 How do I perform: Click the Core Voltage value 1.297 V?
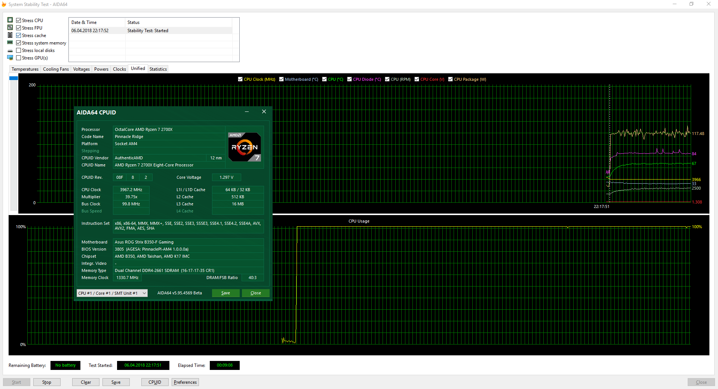coord(226,177)
